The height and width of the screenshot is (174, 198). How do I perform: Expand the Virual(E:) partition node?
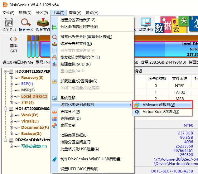point(11,121)
